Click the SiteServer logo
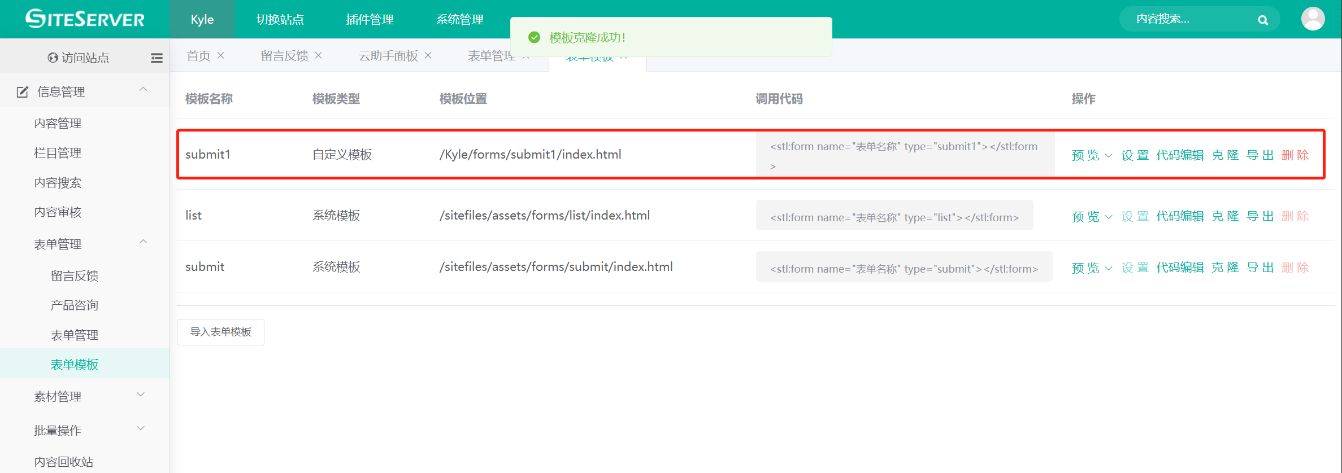 (x=85, y=19)
